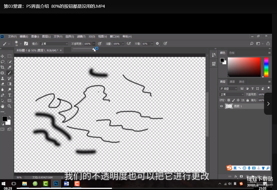Open the 滤镜 (Filter) menu
The width and height of the screenshot is (277, 190).
point(81,36)
